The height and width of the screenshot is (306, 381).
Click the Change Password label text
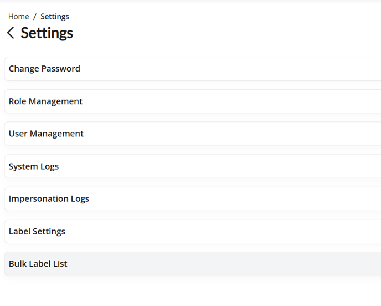click(x=44, y=69)
